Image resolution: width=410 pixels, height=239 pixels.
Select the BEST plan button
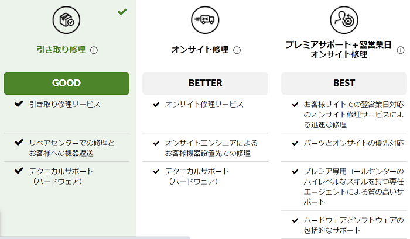pyautogui.click(x=344, y=84)
